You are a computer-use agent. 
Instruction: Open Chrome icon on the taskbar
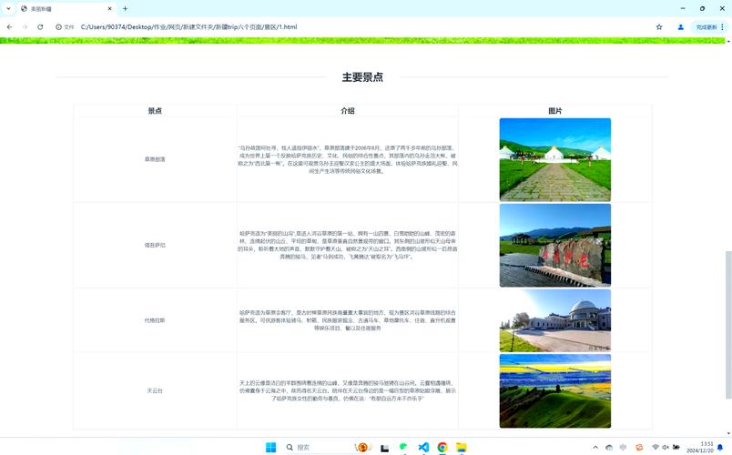pyautogui.click(x=442, y=447)
